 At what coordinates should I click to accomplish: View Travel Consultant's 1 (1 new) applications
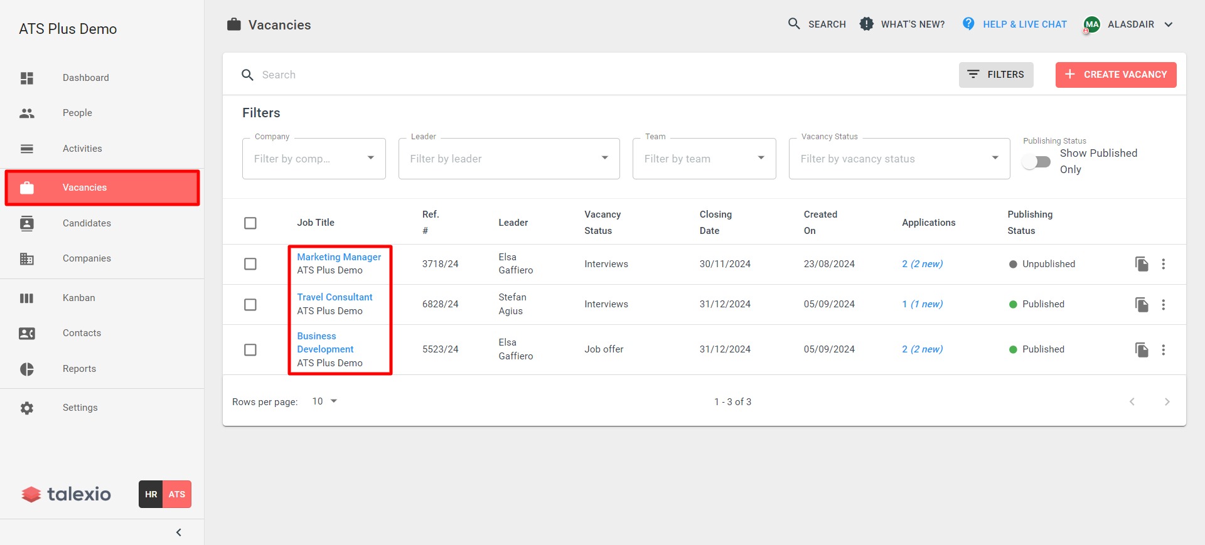pos(923,304)
